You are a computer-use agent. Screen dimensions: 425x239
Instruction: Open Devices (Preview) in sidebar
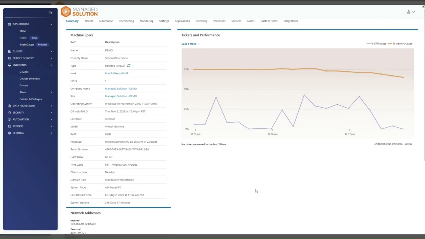click(x=30, y=79)
